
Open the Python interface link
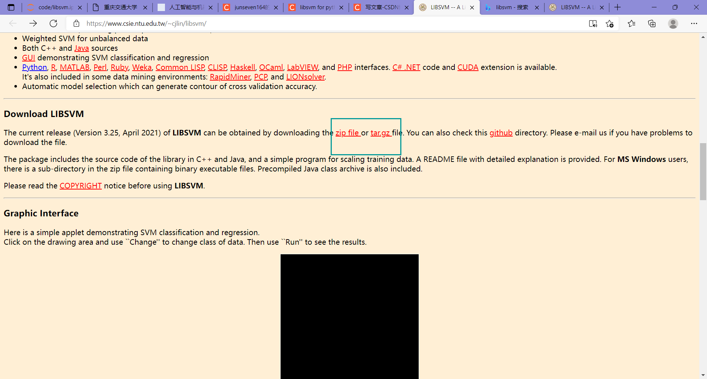point(34,67)
